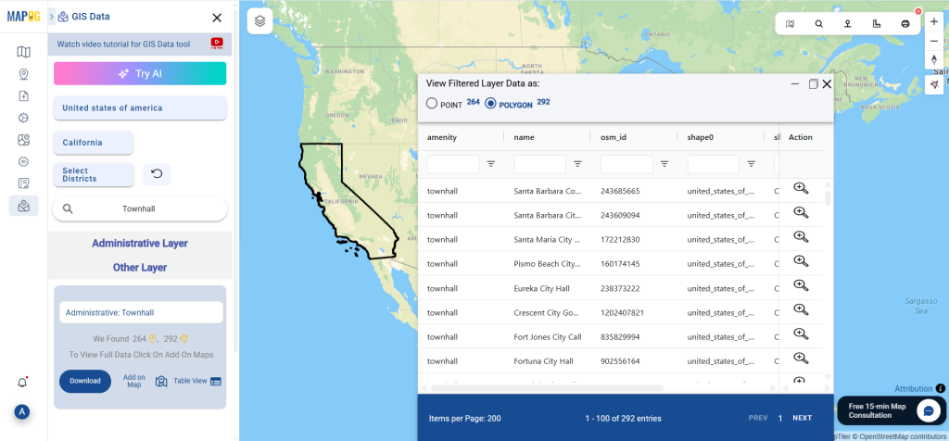Zoom in on the map
This screenshot has width=949, height=441.
pyautogui.click(x=934, y=21)
